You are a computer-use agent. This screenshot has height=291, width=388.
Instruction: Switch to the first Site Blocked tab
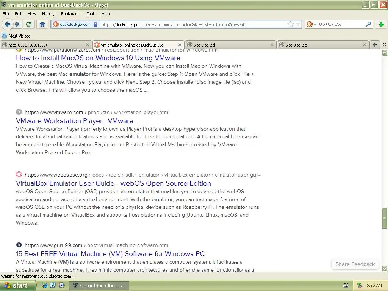pos(231,45)
